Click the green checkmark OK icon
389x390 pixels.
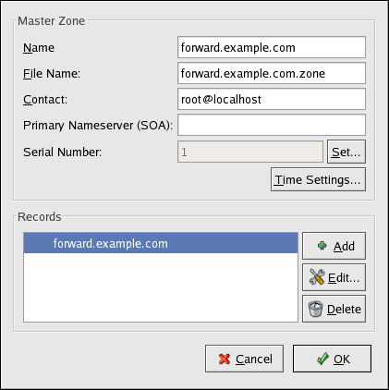coord(322,359)
